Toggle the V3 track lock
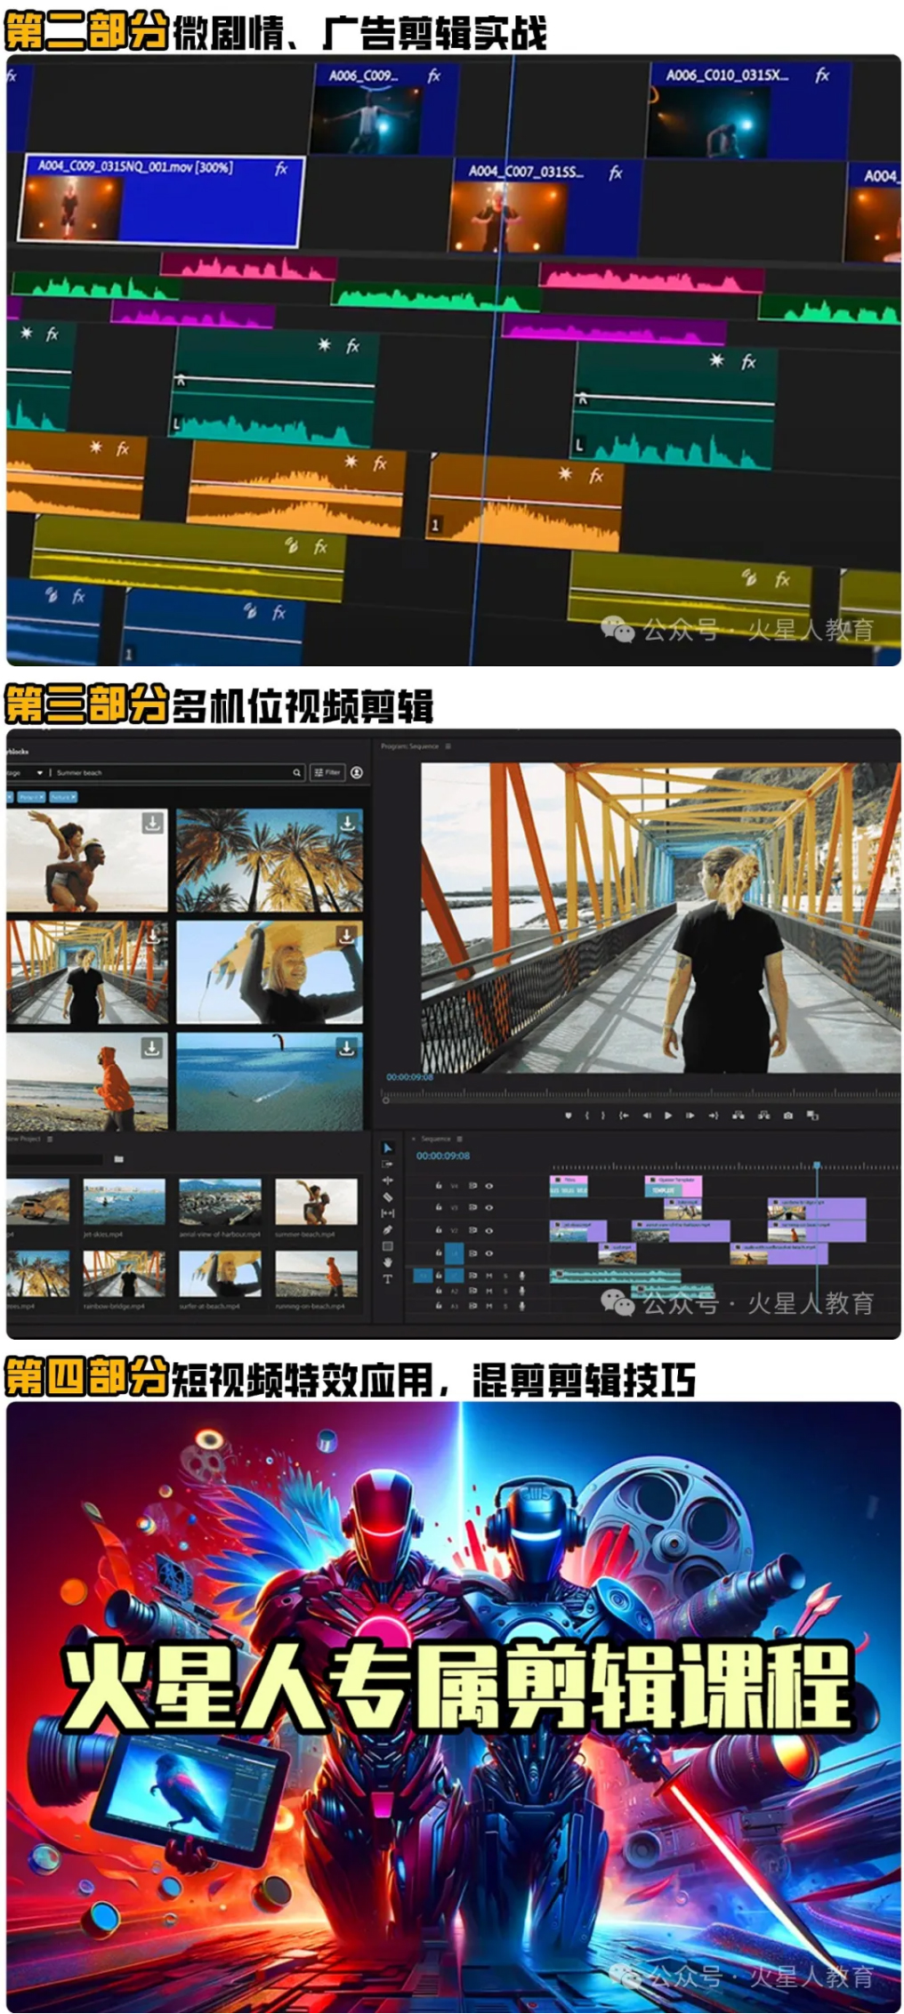Screen dimensions: 904x2014 [439, 1207]
